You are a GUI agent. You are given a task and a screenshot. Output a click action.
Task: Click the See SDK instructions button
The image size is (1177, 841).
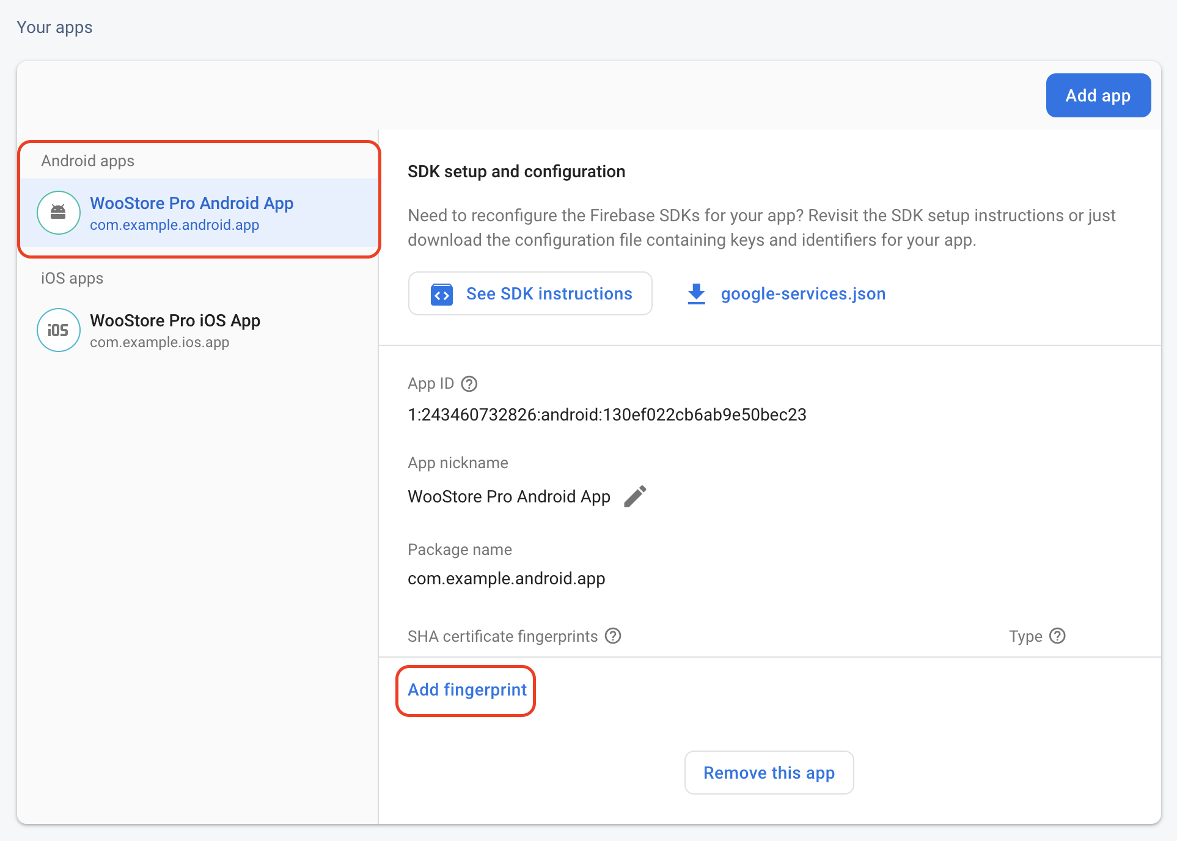click(530, 293)
